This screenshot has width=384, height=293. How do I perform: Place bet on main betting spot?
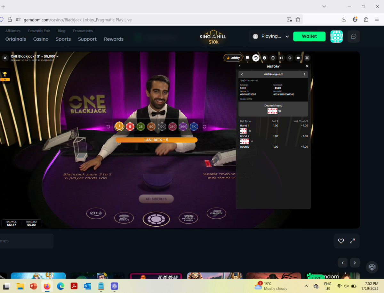pyautogui.click(x=156, y=219)
